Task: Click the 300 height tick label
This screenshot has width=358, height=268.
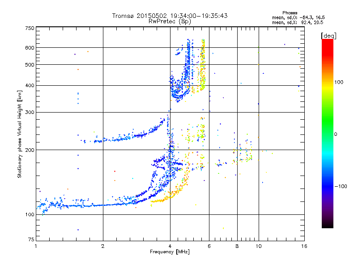Action: coord(30,112)
